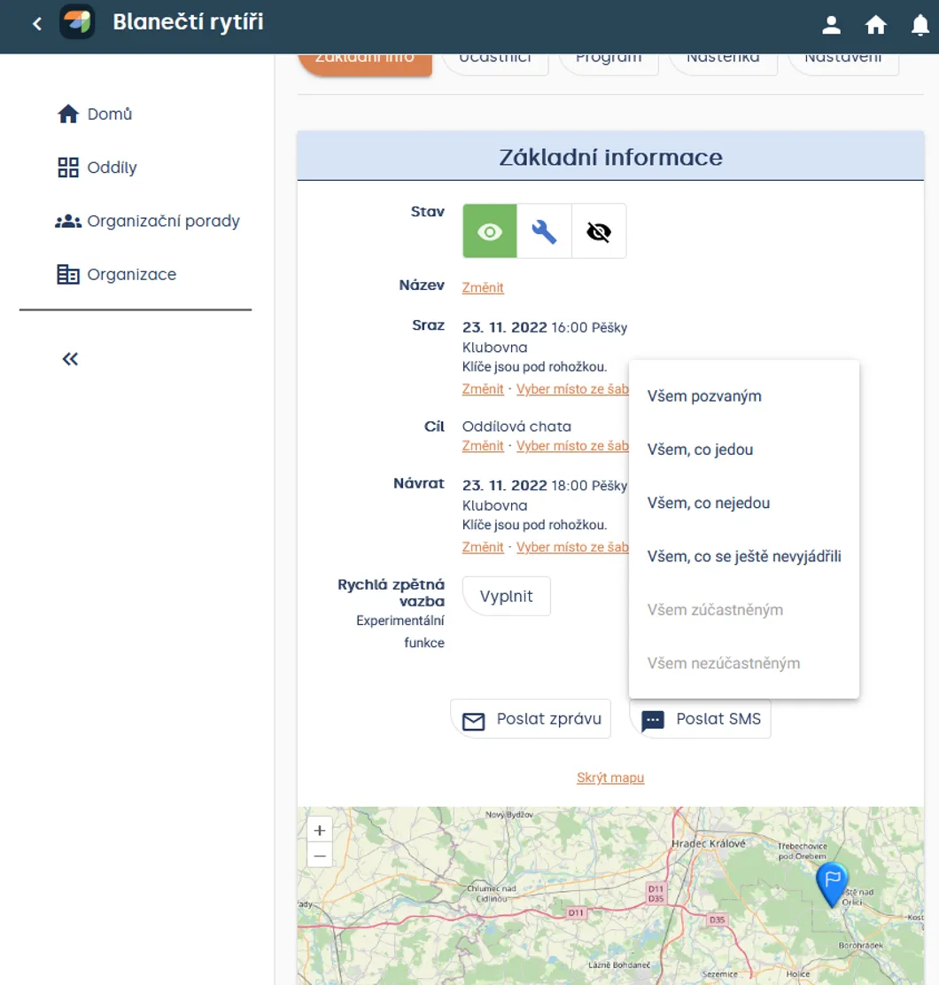Zoom out on the map with minus

(x=320, y=856)
